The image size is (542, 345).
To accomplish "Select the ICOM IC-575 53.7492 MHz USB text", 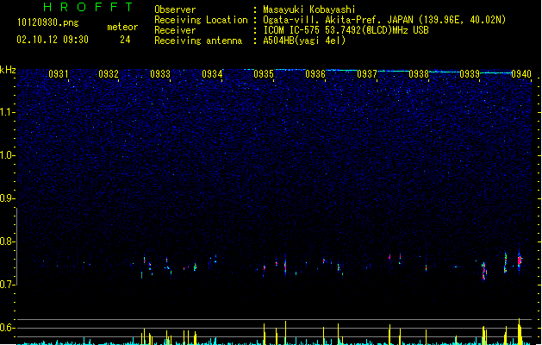I will [346, 30].
